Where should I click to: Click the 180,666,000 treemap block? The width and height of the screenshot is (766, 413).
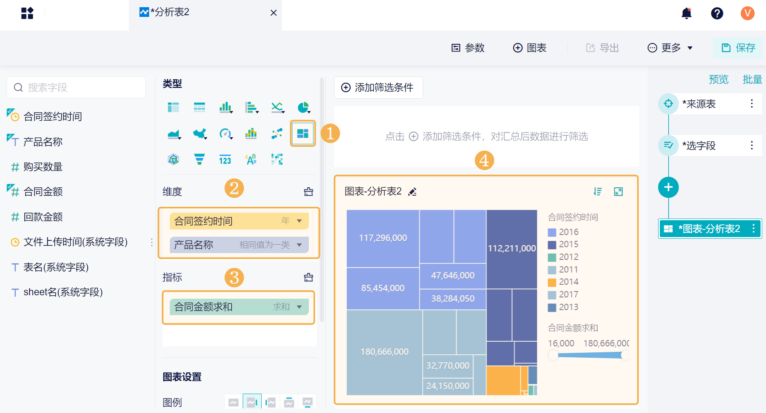coord(384,352)
